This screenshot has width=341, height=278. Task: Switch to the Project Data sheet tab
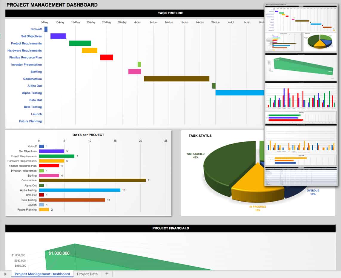coord(87,274)
